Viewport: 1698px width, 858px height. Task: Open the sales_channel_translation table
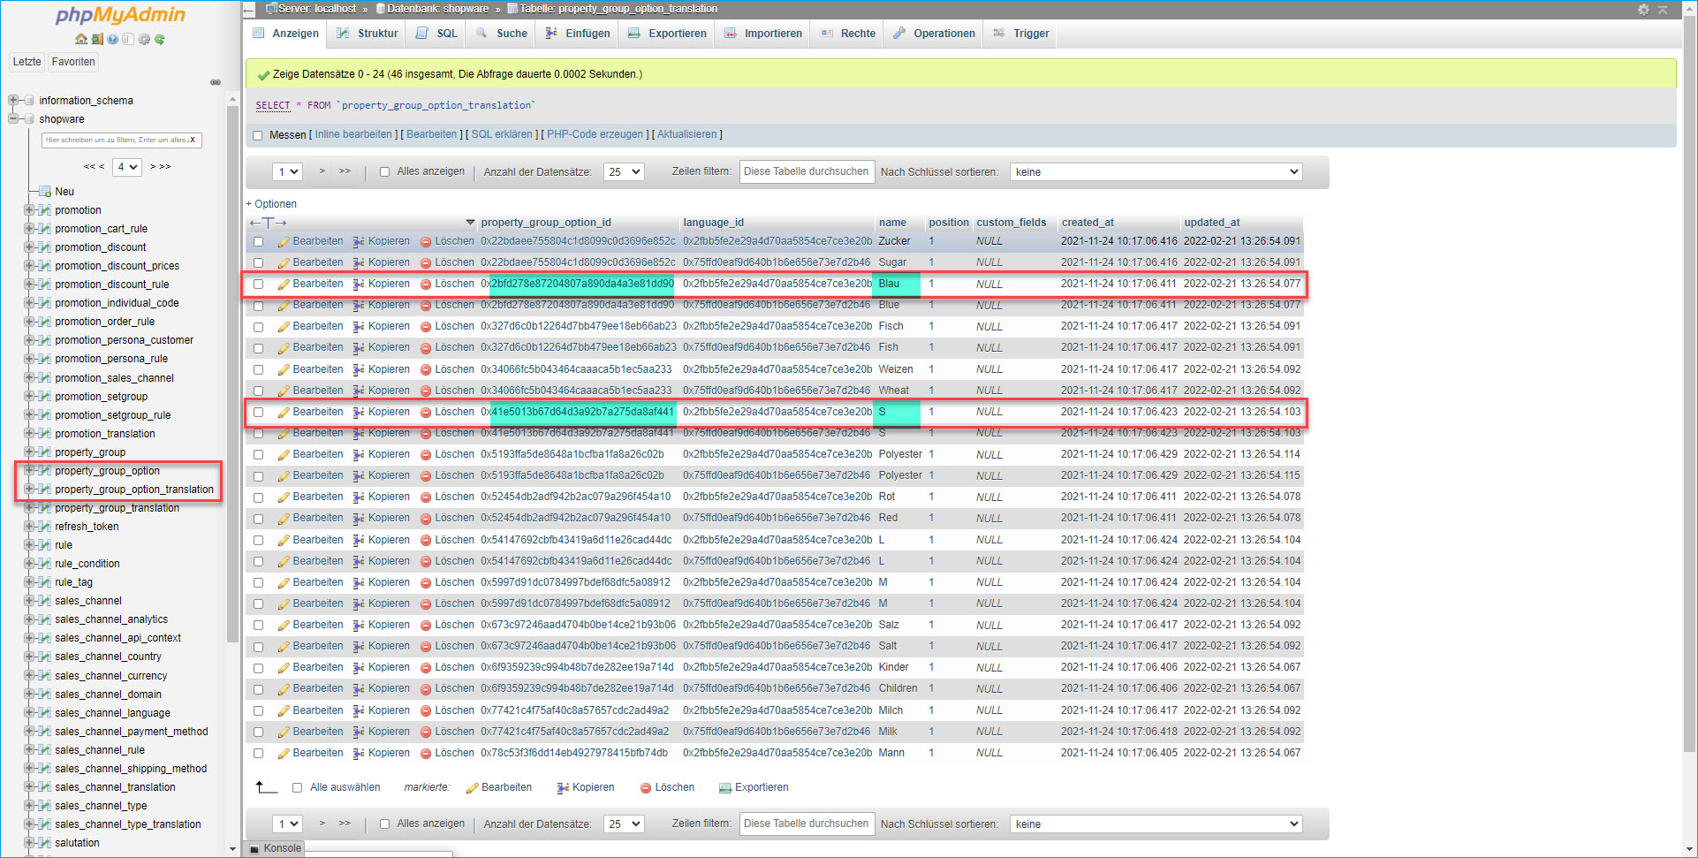point(115,787)
